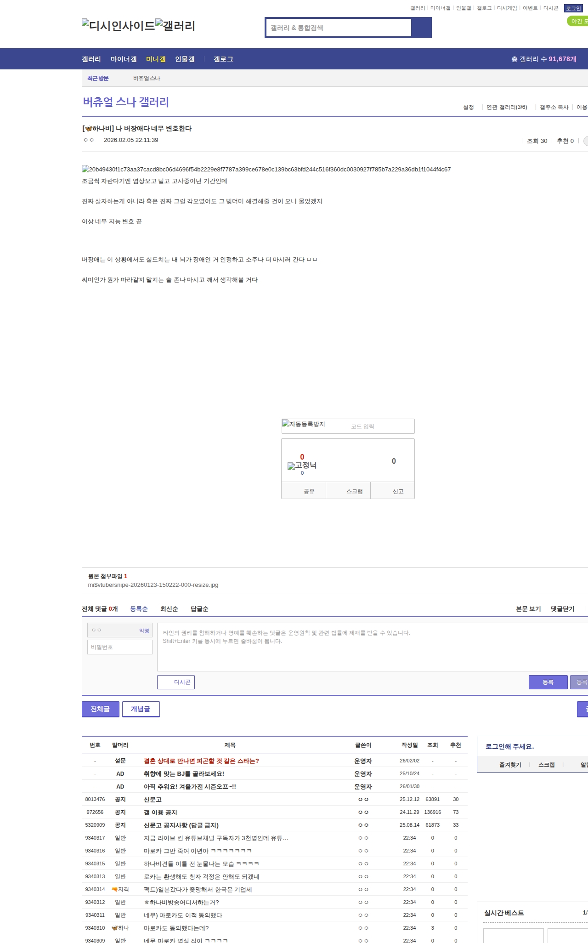Click the 공유 button under the post
Viewport: 588px width, 943px height.
tap(304, 491)
